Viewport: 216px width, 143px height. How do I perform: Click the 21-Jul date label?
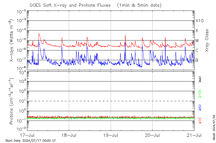tap(194, 135)
